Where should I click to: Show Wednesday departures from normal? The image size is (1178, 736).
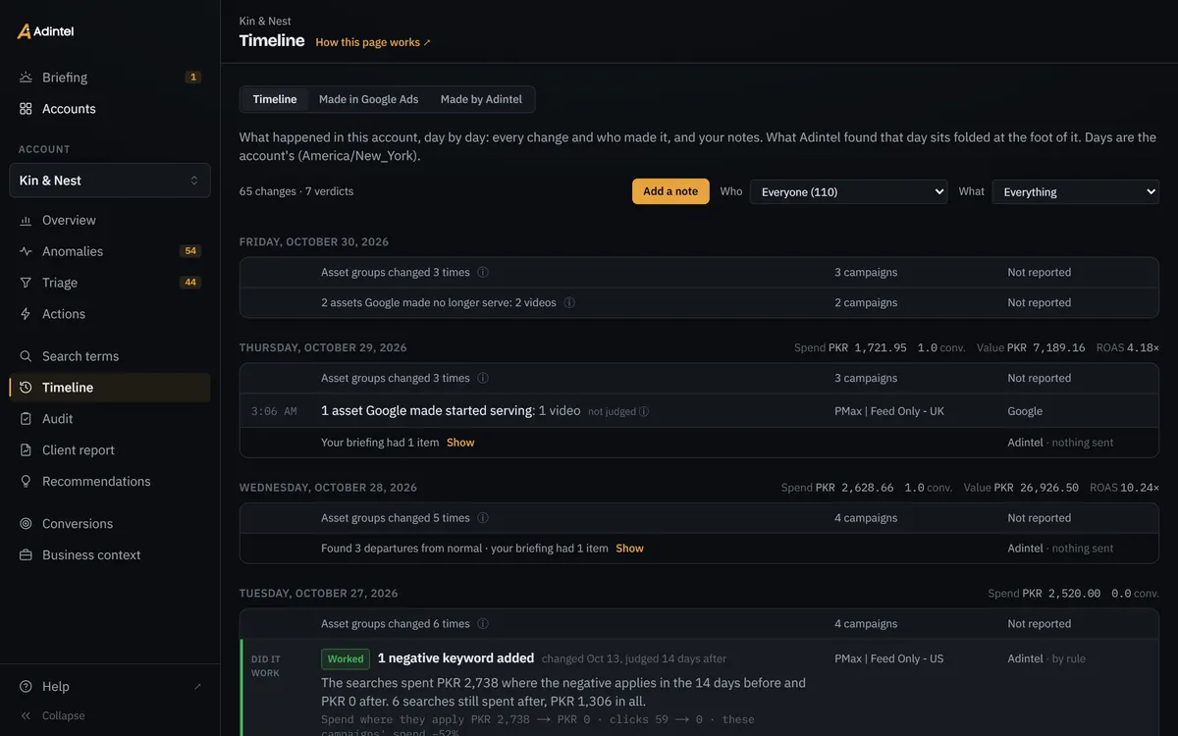629,549
